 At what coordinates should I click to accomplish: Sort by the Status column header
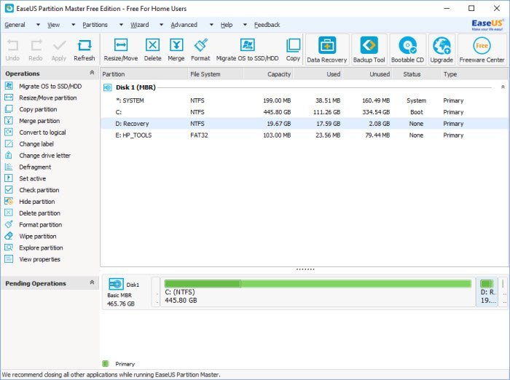click(416, 74)
